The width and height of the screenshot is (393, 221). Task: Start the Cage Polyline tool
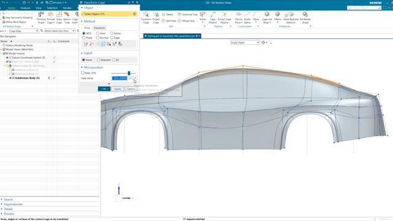pos(213,18)
